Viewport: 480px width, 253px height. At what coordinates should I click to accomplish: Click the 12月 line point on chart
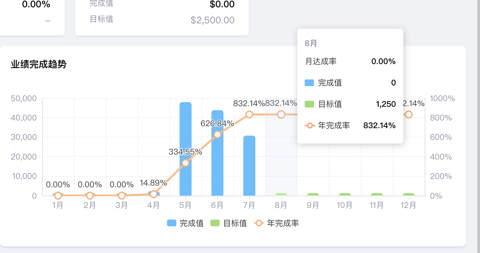pyautogui.click(x=409, y=114)
